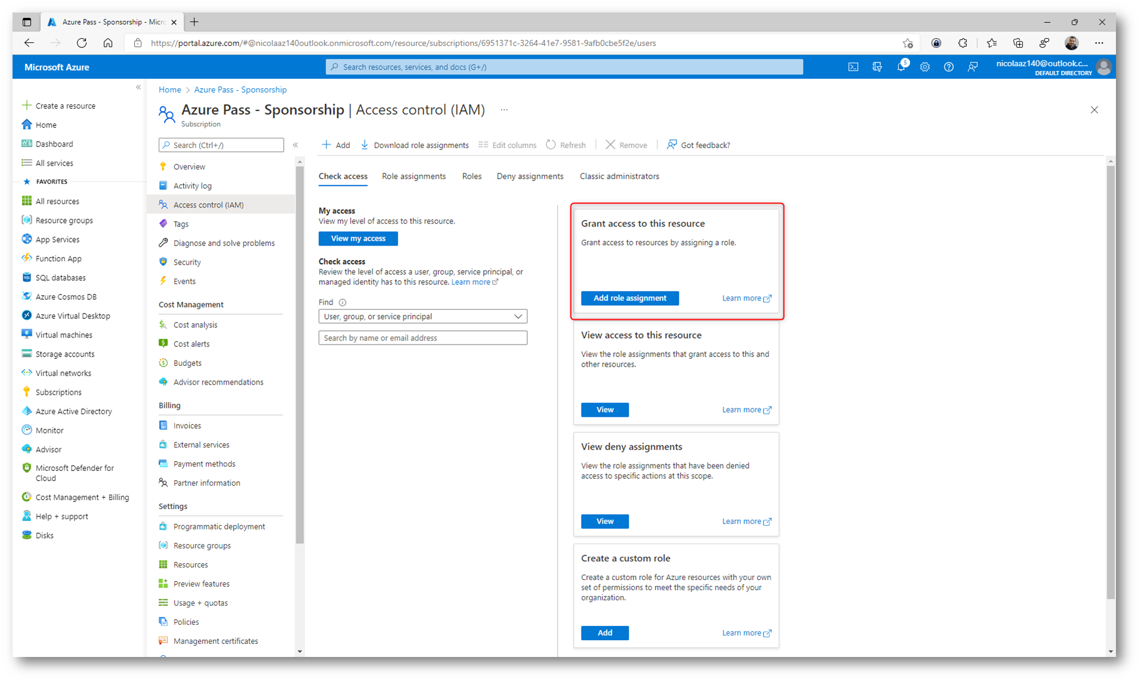Click Got feedback? in command bar

(x=698, y=145)
